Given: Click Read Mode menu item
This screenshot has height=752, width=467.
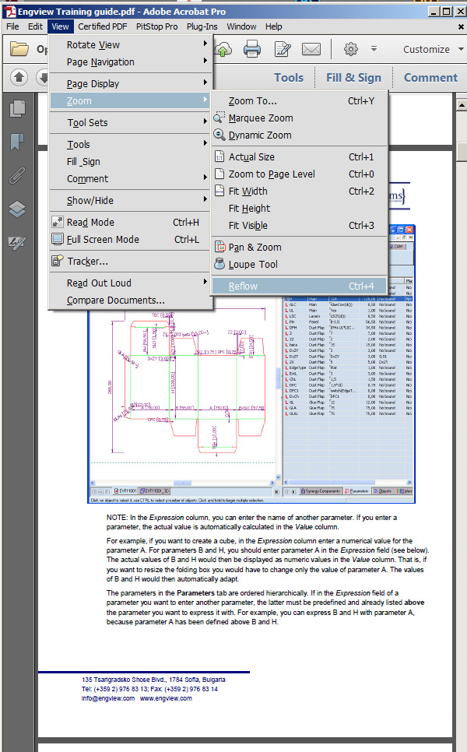Looking at the screenshot, I should pos(129,223).
